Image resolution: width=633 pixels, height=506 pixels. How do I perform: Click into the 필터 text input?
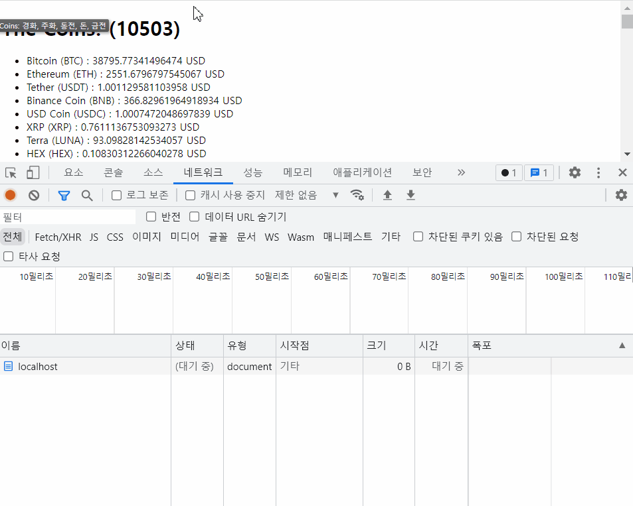click(x=68, y=217)
